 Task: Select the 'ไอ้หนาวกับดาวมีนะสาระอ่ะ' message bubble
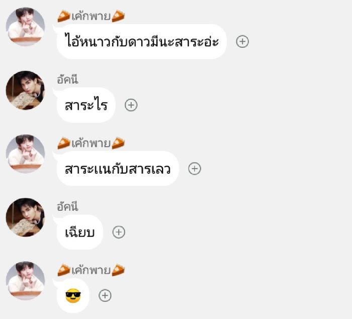click(x=142, y=42)
